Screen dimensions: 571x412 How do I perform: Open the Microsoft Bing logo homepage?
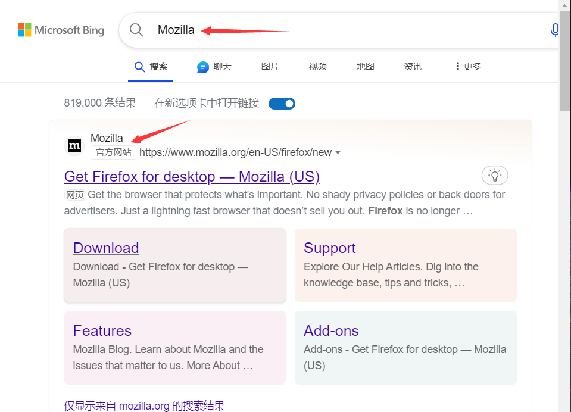point(61,30)
